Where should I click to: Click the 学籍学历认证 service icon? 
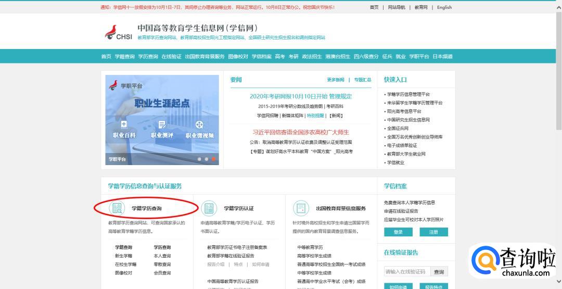[209, 208]
